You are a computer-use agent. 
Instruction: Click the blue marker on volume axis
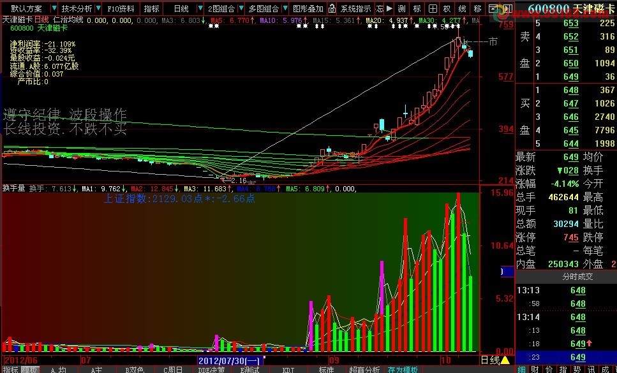(x=507, y=272)
